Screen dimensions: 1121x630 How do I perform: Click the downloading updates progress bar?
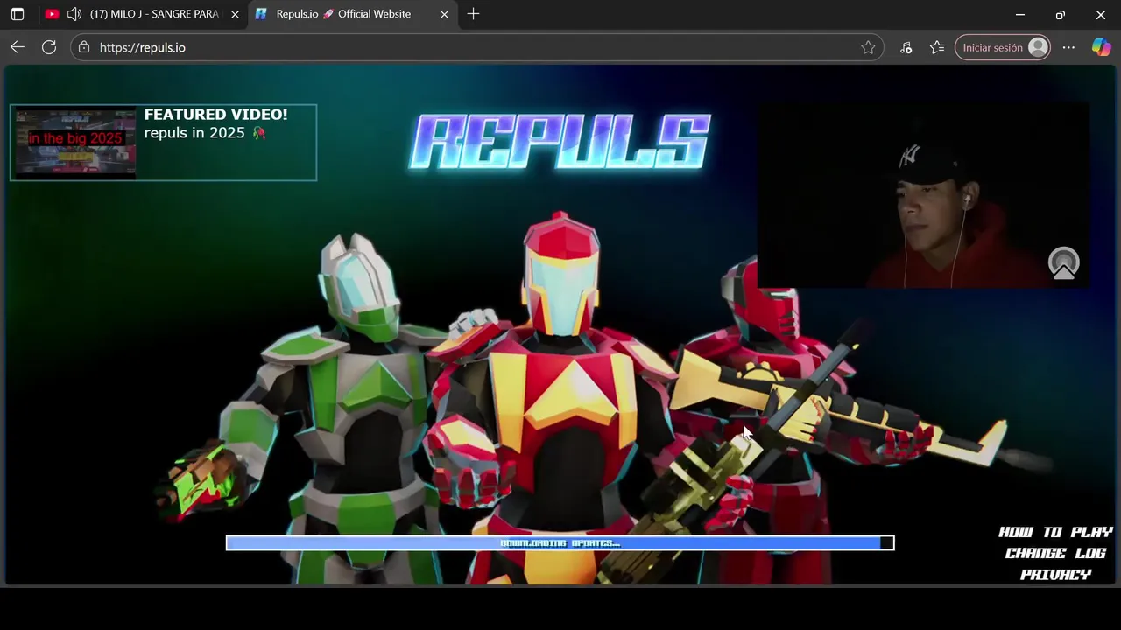(x=560, y=543)
